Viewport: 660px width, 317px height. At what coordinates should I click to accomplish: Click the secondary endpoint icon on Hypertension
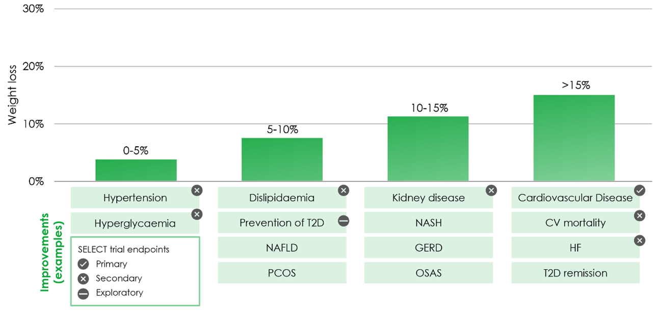point(197,190)
